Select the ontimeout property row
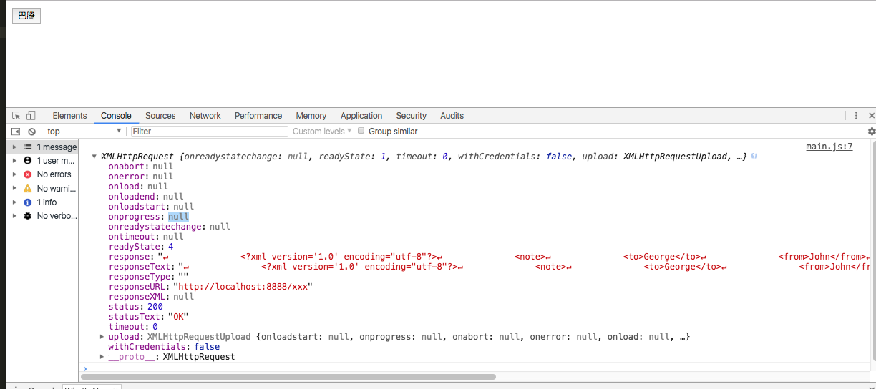Viewport: 876px width, 389px height. 146,237
